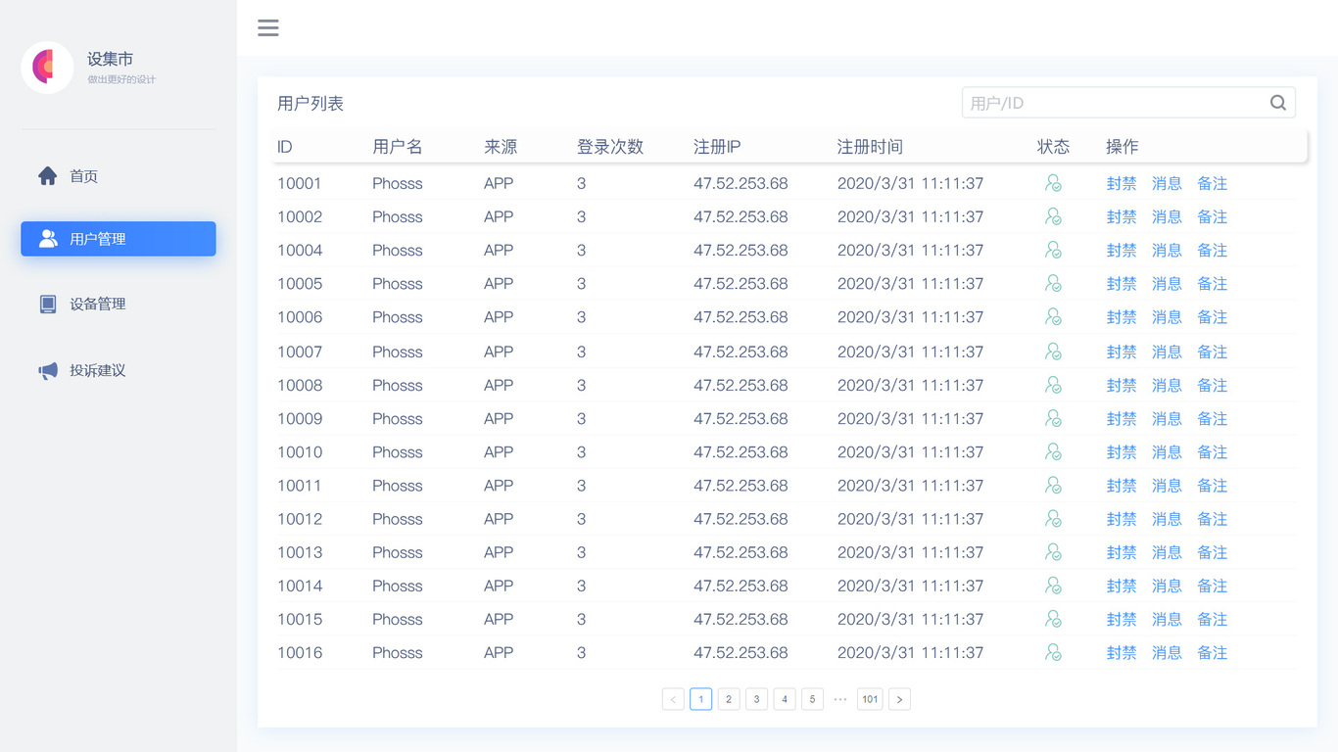Jump to page 4
Image resolution: width=1338 pixels, height=752 pixels.
pyautogui.click(x=785, y=699)
